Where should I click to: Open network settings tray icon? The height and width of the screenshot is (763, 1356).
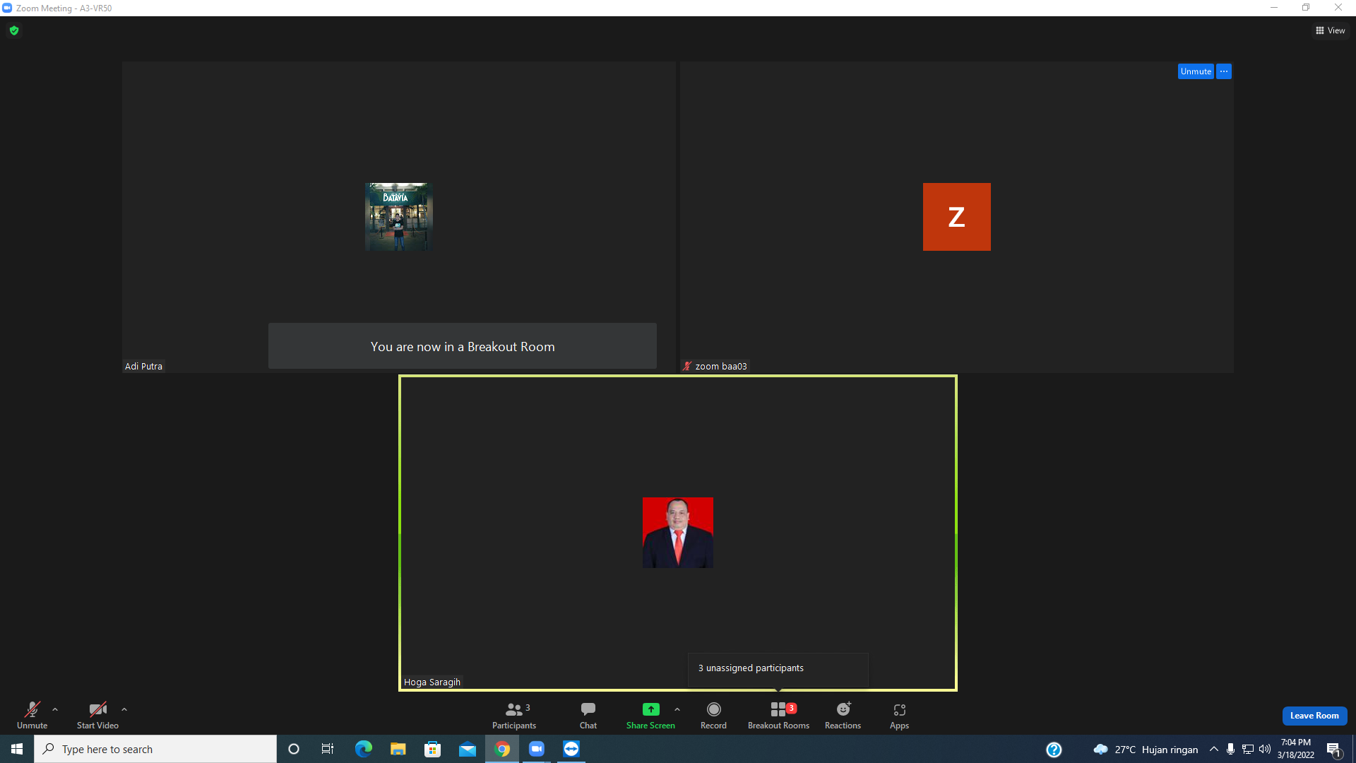point(1248,749)
